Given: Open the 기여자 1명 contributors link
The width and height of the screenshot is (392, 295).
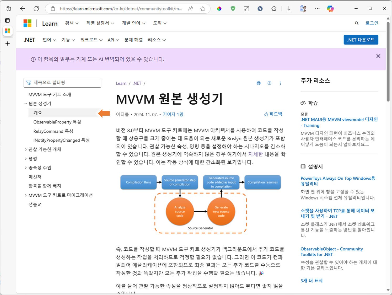Looking at the screenshot, I should pyautogui.click(x=173, y=114).
